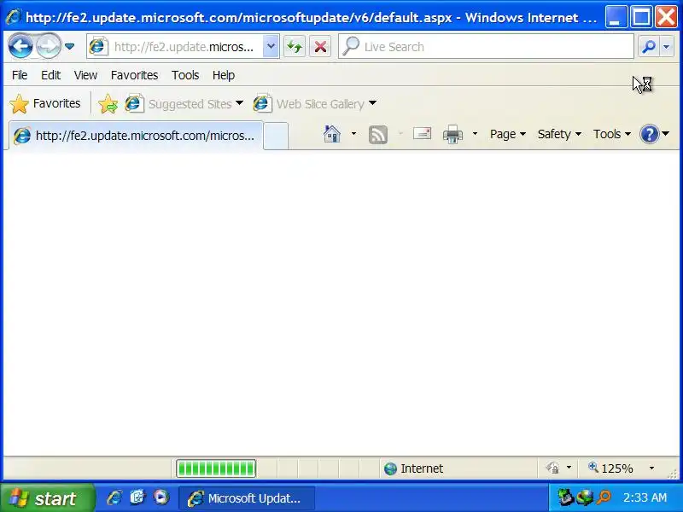Image resolution: width=683 pixels, height=512 pixels.
Task: Expand the zoom level dropdown arrow
Action: pos(651,468)
